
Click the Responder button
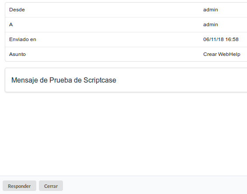tap(19, 186)
